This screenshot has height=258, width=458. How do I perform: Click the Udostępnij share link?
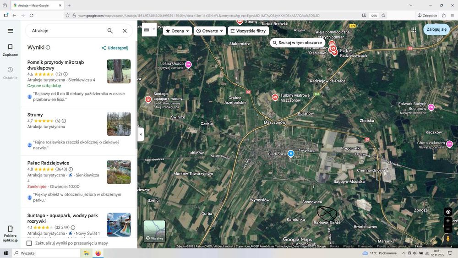(115, 48)
